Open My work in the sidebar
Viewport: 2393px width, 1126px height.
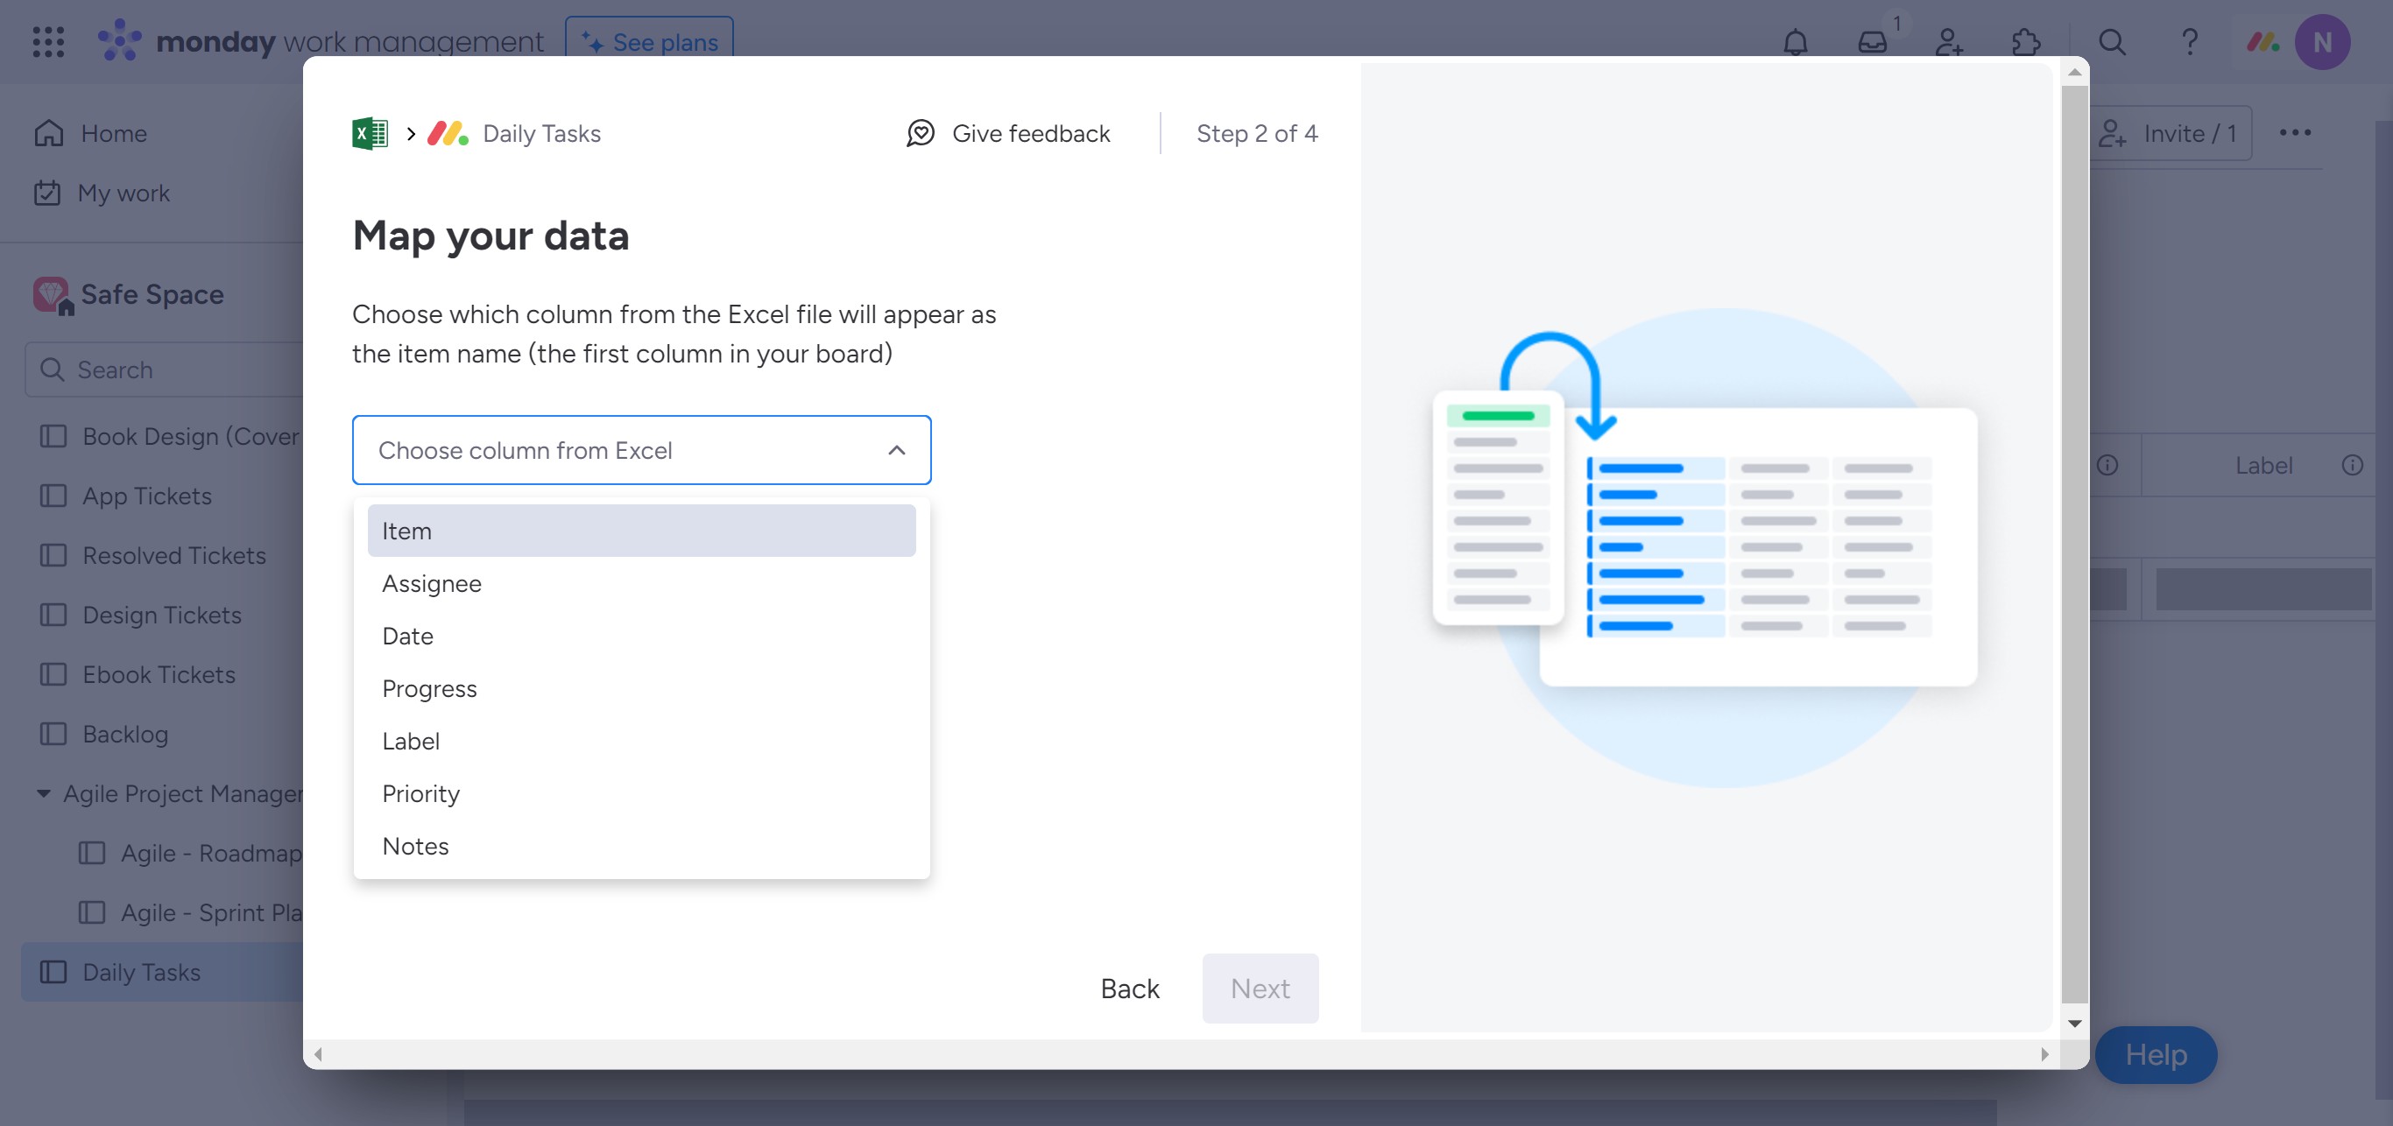click(123, 194)
